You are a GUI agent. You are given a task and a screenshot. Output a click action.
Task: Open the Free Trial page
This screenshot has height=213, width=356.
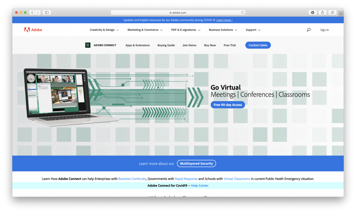tap(229, 45)
